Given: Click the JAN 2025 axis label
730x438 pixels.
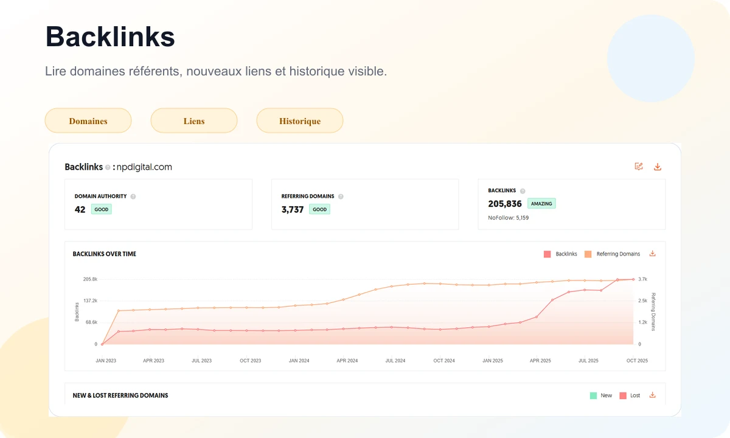Looking at the screenshot, I should (493, 361).
